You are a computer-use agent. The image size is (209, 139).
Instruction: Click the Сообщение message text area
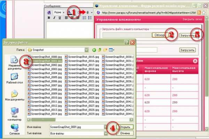pyautogui.click(x=70, y=30)
